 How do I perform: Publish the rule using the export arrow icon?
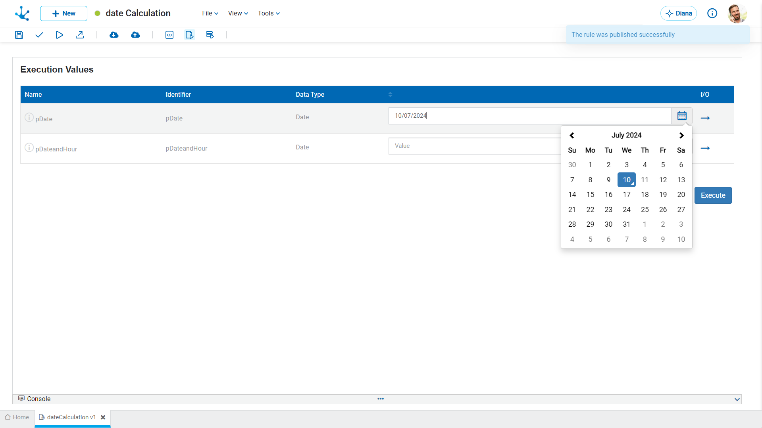(80, 35)
